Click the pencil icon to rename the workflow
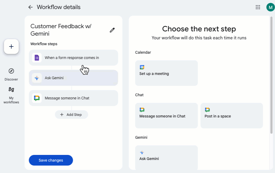Image resolution: width=275 pixels, height=173 pixels. coord(112,30)
